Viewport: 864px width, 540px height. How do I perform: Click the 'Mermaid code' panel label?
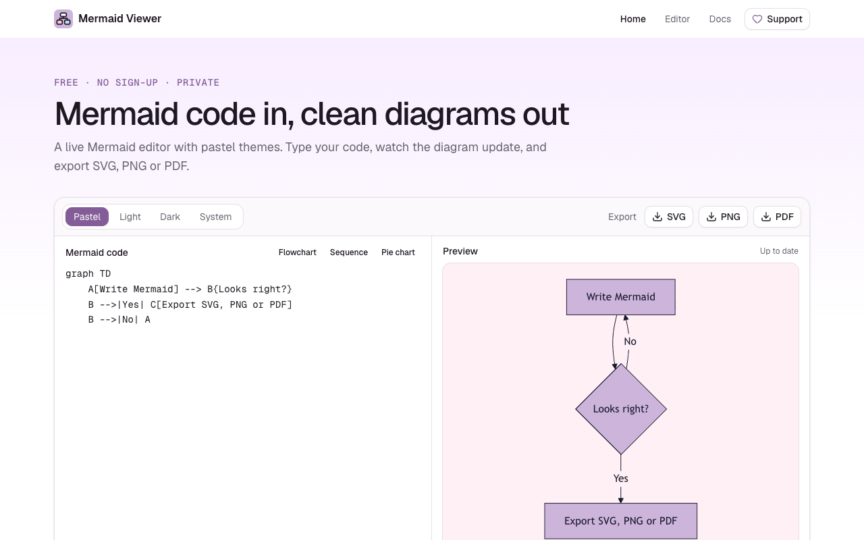(97, 252)
